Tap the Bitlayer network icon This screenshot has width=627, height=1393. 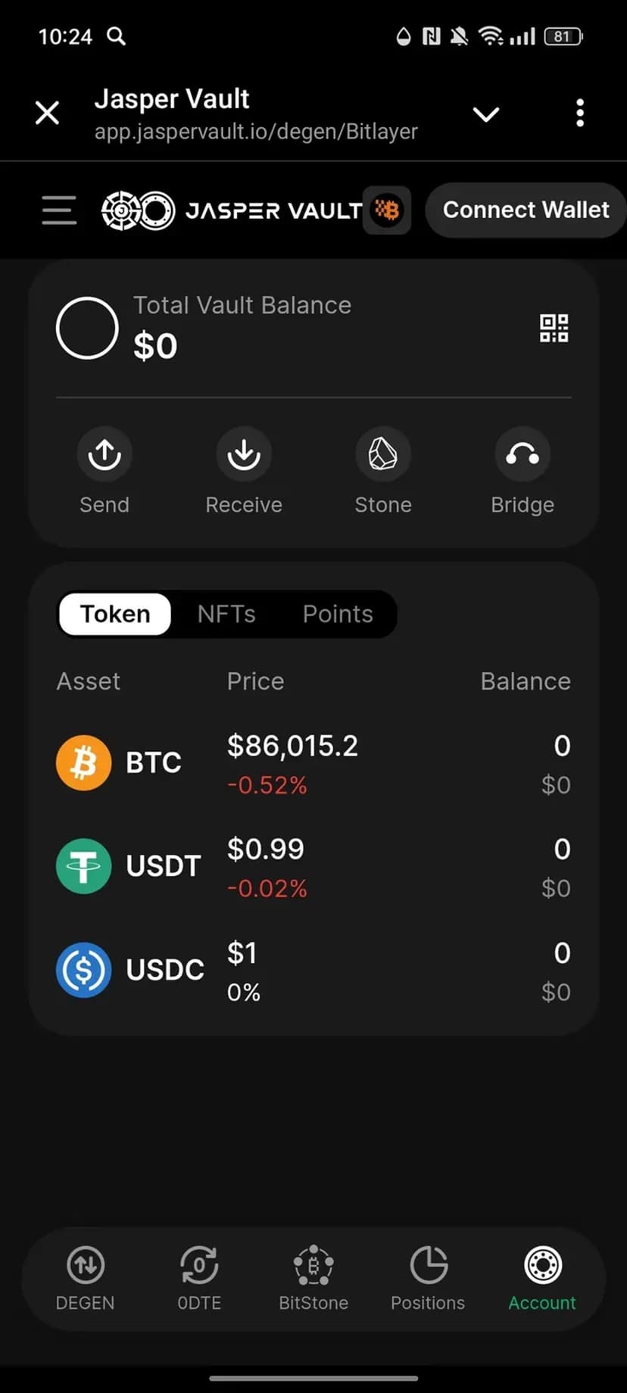[387, 210]
